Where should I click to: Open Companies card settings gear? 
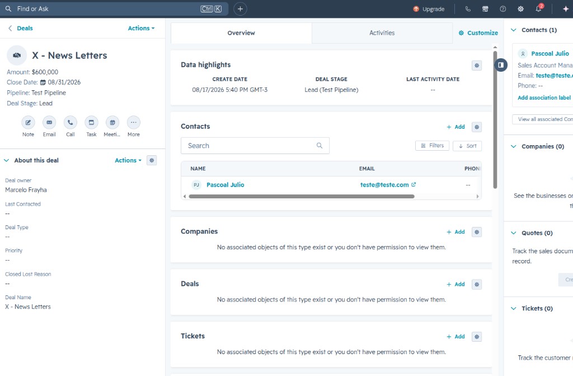(477, 232)
